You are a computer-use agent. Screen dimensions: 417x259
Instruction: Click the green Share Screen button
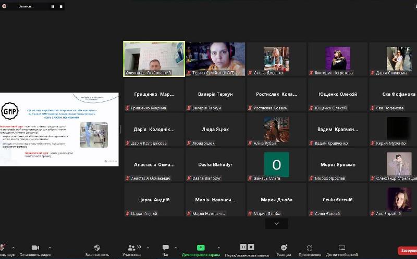pos(201,248)
